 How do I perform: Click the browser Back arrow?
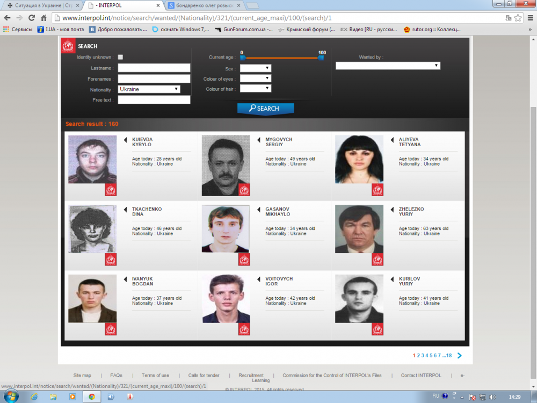(7, 18)
